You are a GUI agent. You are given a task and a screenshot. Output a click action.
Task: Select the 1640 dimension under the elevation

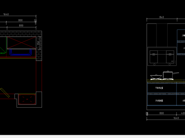pyautogui.click(x=176, y=118)
